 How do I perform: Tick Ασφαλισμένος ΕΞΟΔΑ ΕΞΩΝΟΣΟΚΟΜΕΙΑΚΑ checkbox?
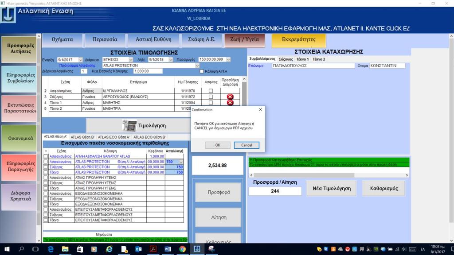click(46, 193)
